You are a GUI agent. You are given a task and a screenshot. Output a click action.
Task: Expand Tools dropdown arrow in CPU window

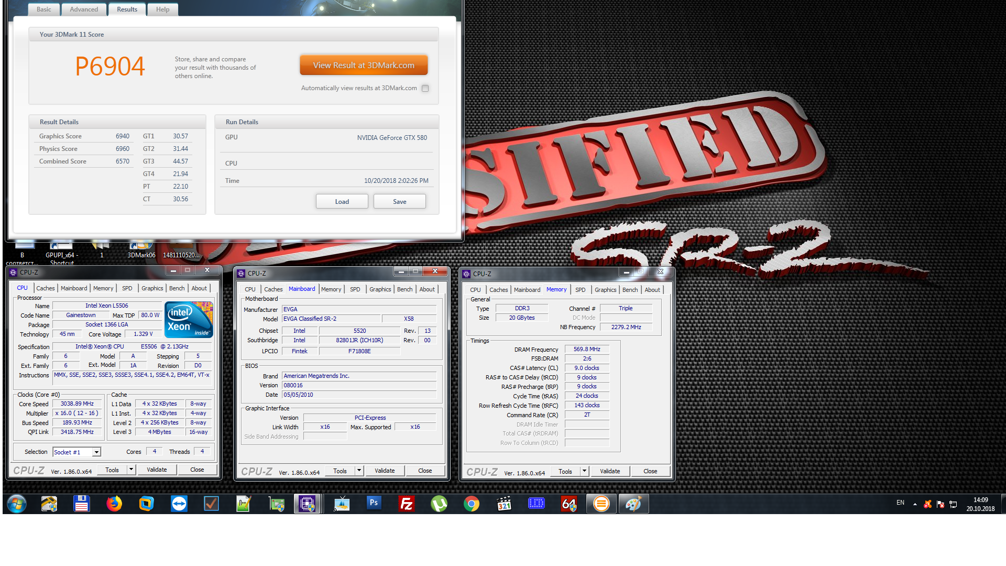[x=131, y=470]
